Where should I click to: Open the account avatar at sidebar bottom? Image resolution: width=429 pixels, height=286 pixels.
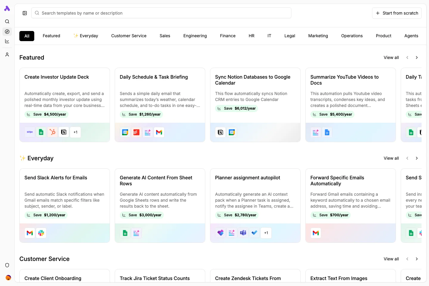8,278
